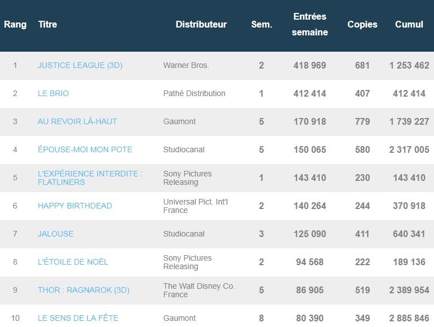Click the Entrées semaine column header
This screenshot has height=327, width=434.
pyautogui.click(x=310, y=25)
